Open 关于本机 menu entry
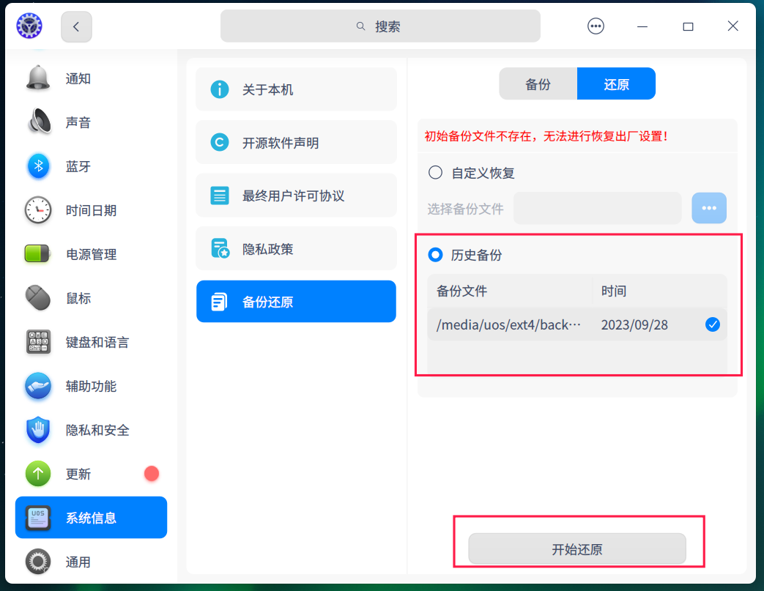Image resolution: width=764 pixels, height=591 pixels. tap(296, 89)
